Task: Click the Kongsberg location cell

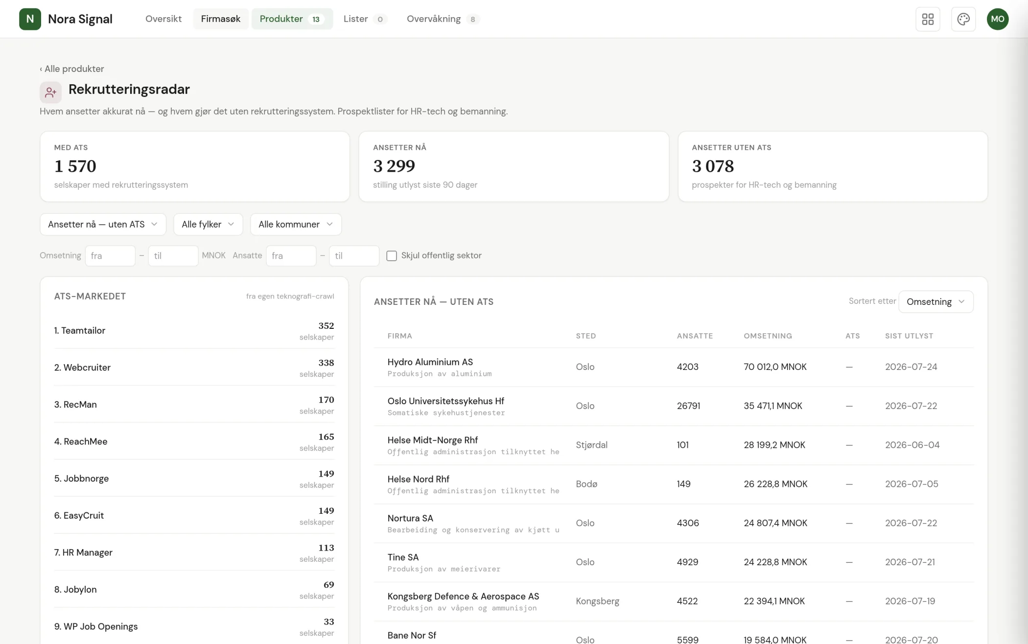Action: pos(598,601)
